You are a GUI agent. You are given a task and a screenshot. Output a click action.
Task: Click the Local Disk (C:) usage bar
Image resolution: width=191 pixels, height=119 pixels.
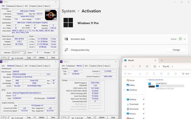click(x=170, y=86)
